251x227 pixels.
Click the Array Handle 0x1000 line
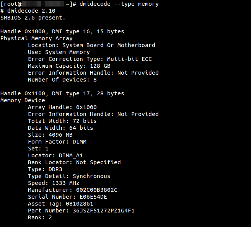[62, 107]
